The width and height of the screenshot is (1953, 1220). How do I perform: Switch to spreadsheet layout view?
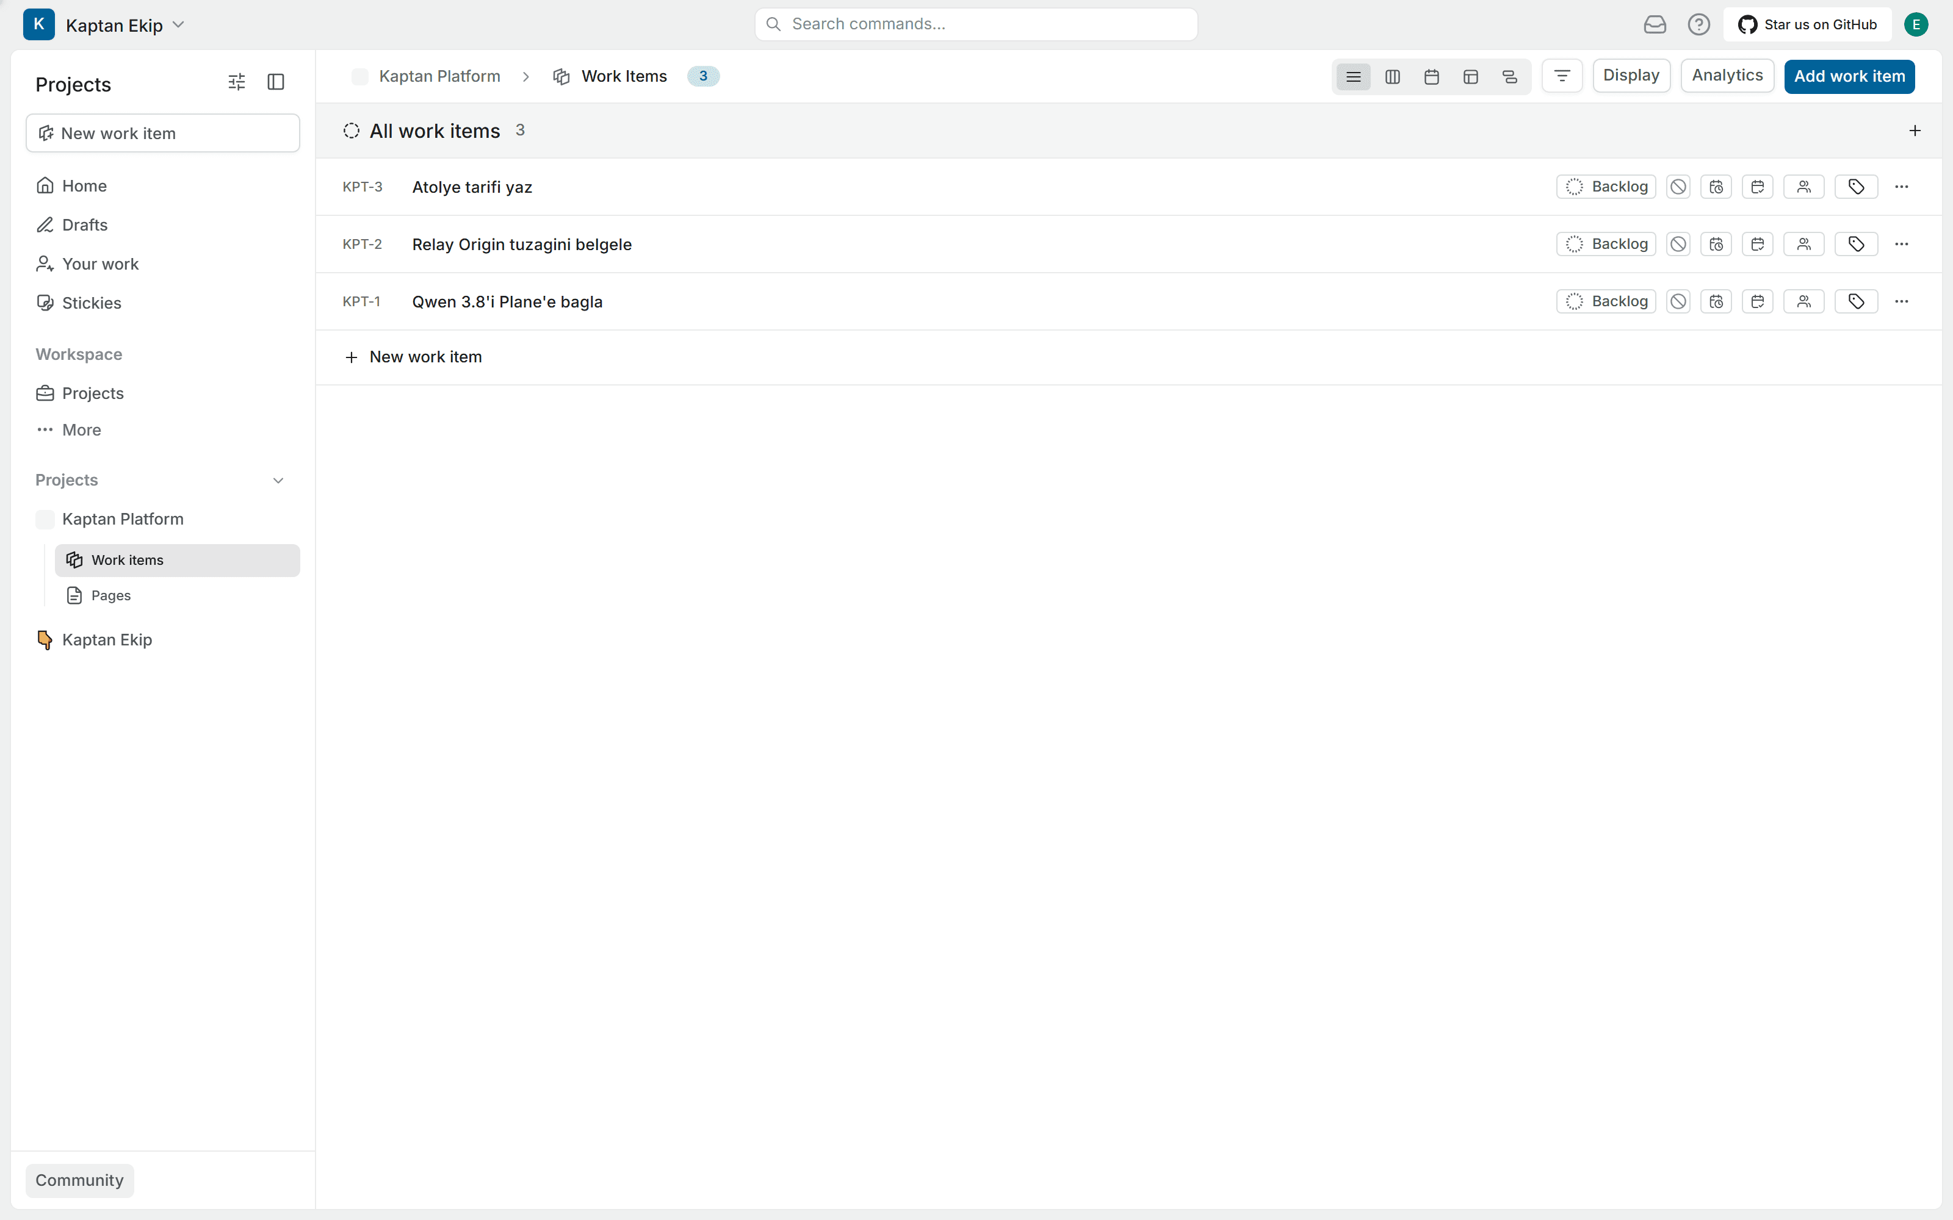coord(1470,77)
